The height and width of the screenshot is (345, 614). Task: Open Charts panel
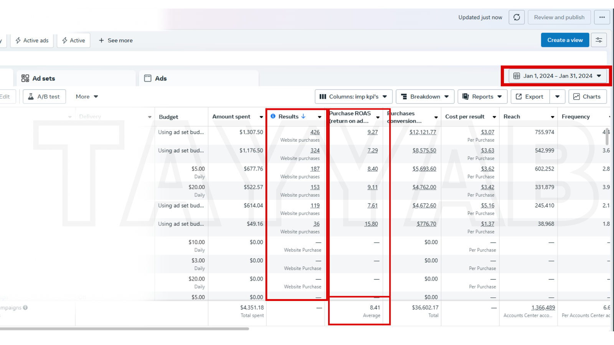click(587, 97)
